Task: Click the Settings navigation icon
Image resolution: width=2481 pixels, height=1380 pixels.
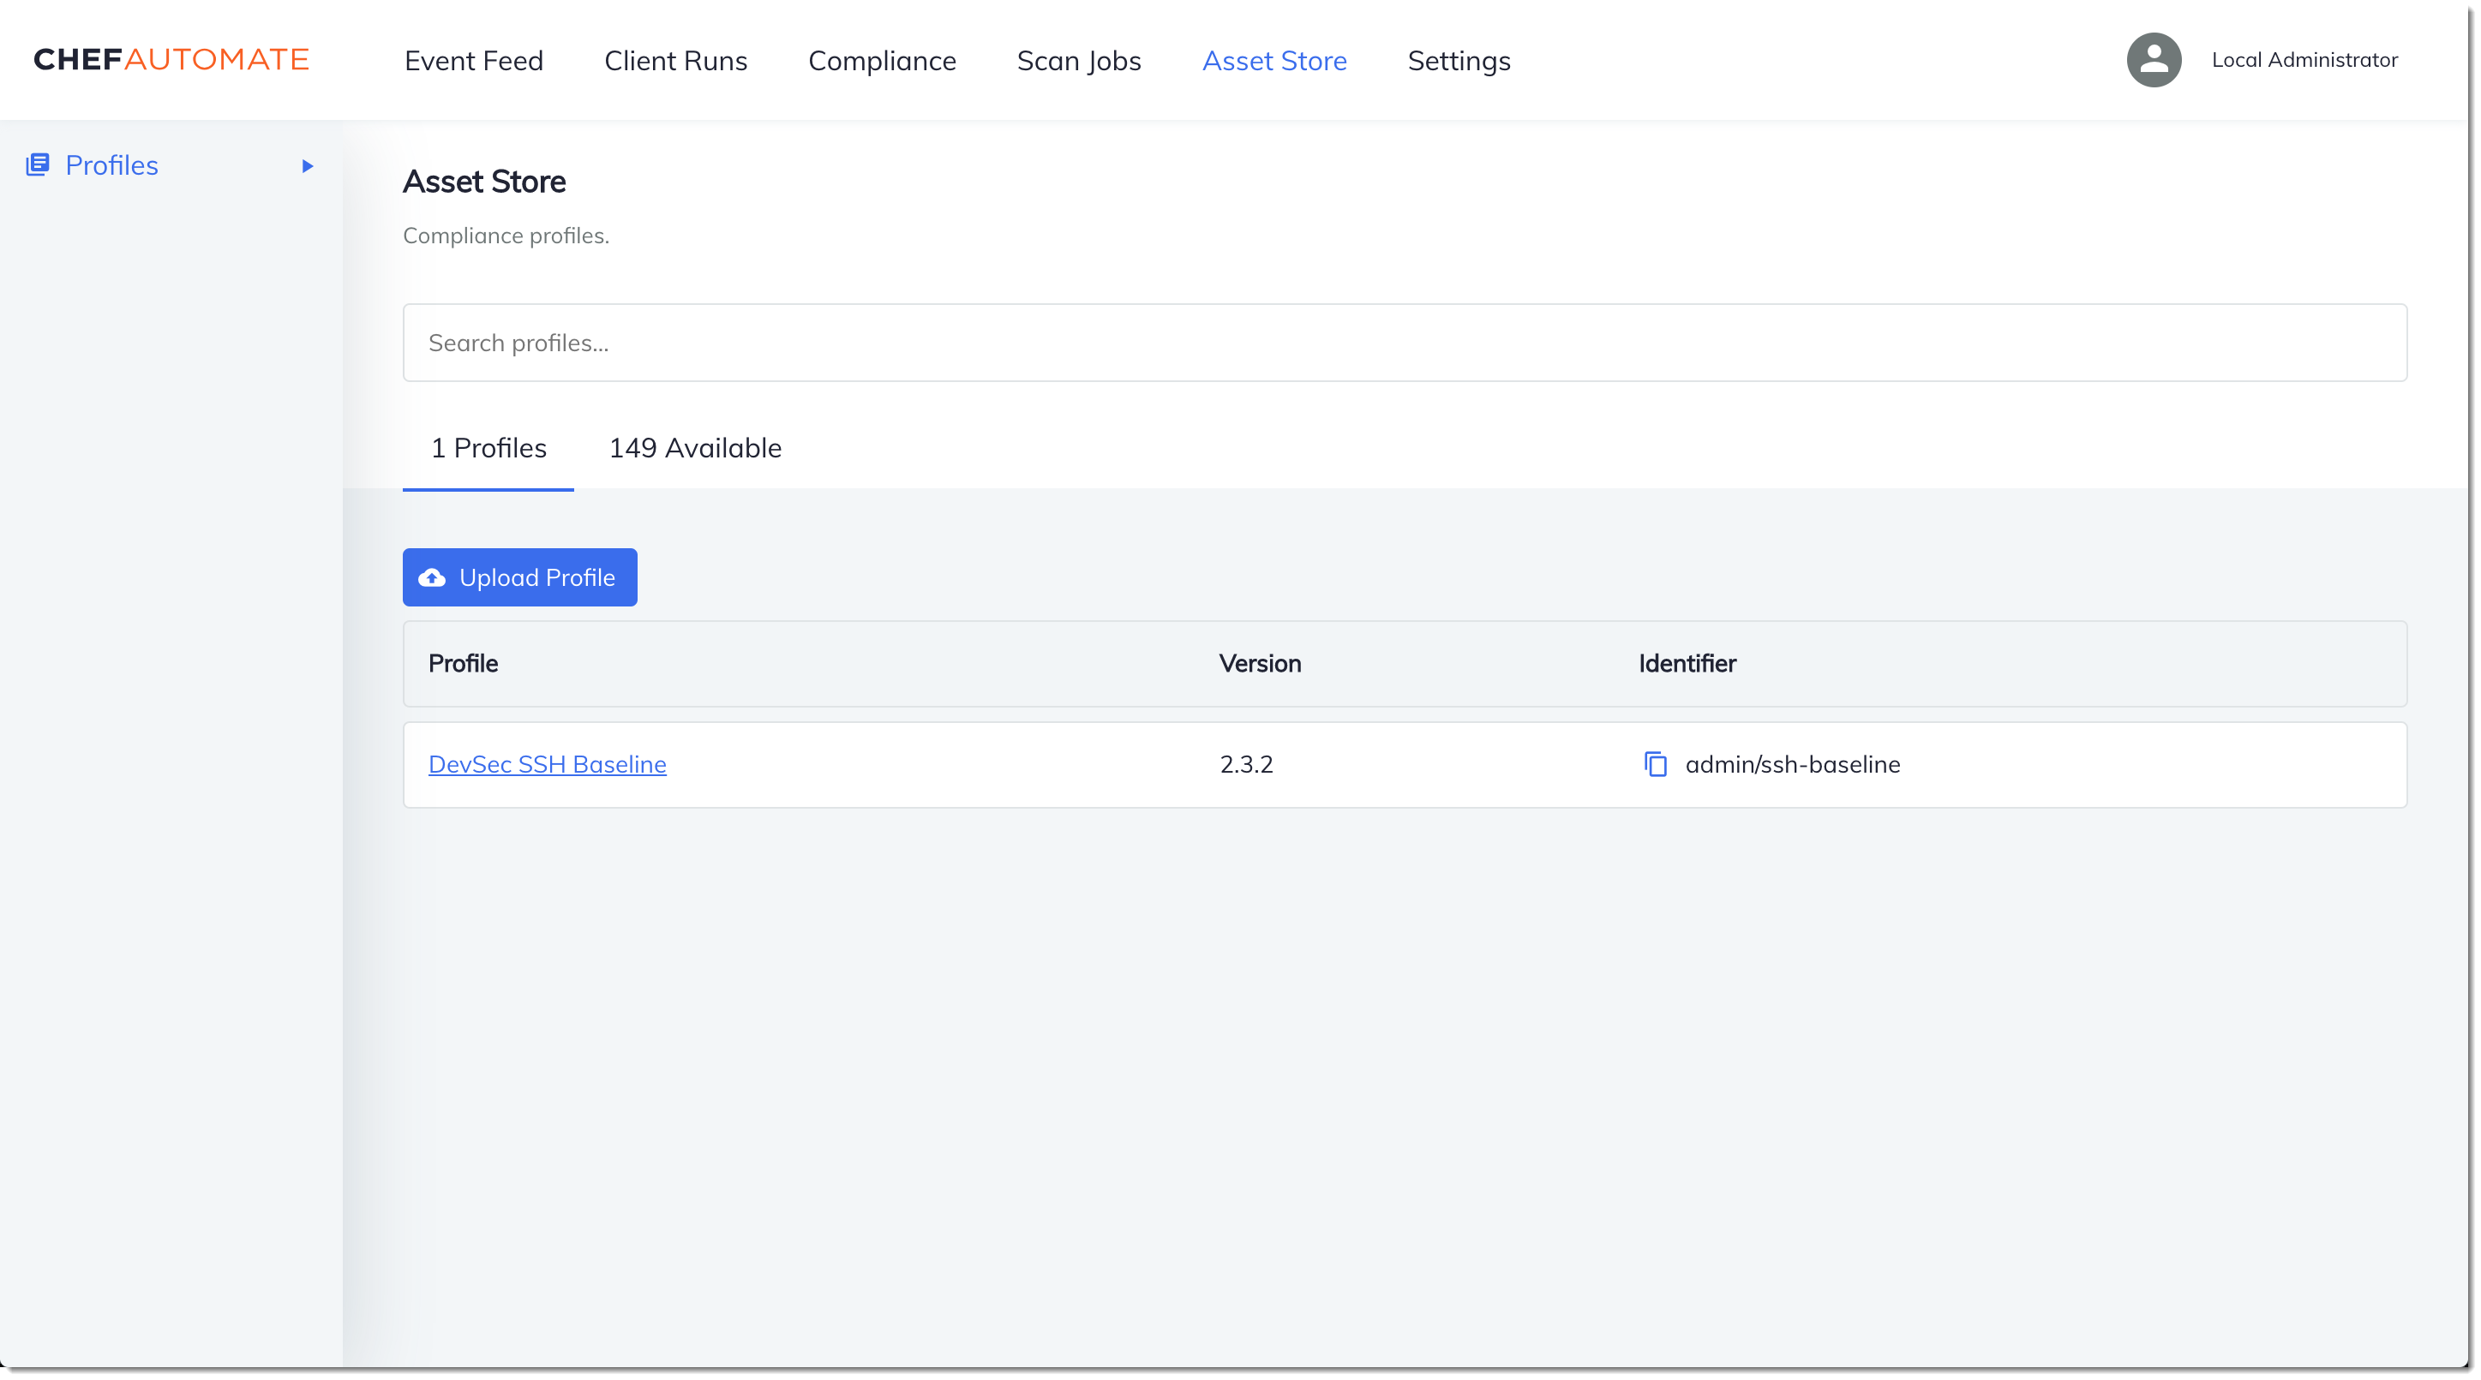Action: (x=1458, y=59)
